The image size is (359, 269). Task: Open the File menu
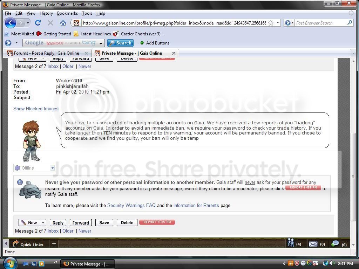point(8,13)
